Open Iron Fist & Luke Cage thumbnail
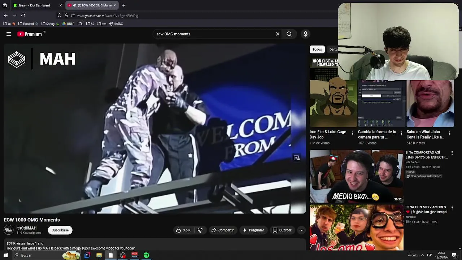This screenshot has height=260, width=462. [333, 93]
